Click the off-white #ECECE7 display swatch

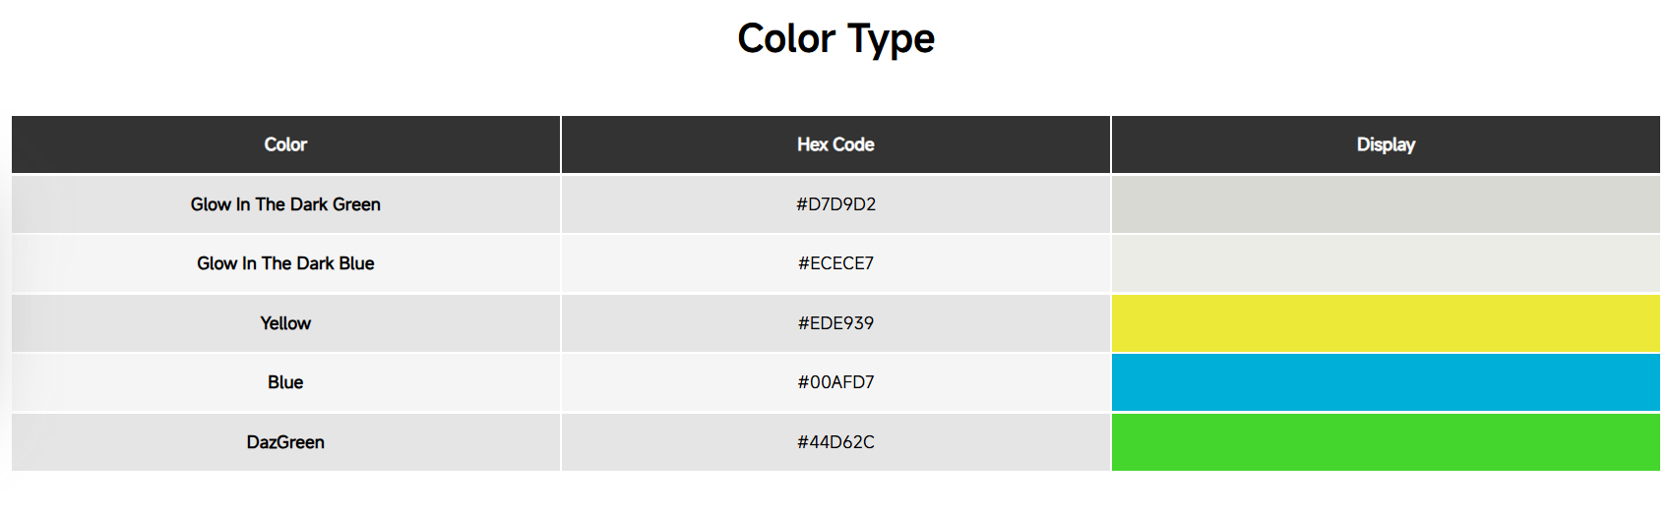[x=1386, y=263]
